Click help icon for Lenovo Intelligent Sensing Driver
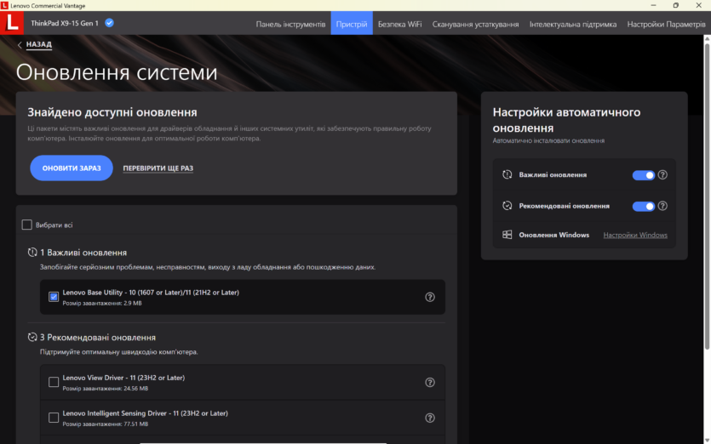 430,418
